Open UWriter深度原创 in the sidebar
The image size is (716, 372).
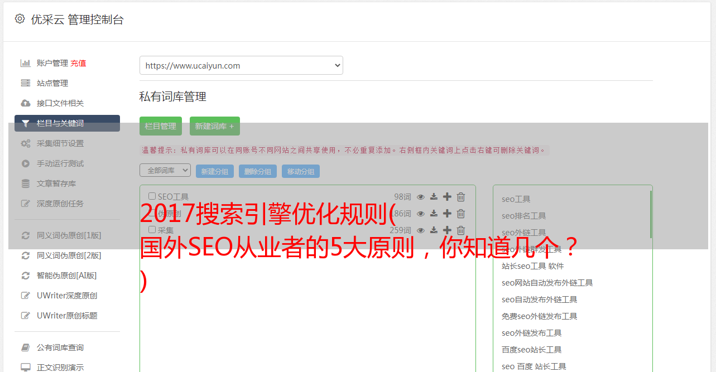[67, 296]
